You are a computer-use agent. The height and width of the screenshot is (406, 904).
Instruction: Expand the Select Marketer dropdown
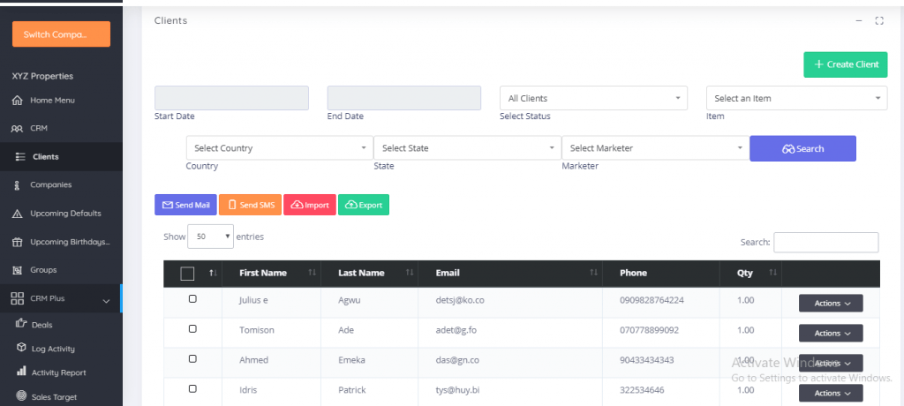[x=654, y=148]
